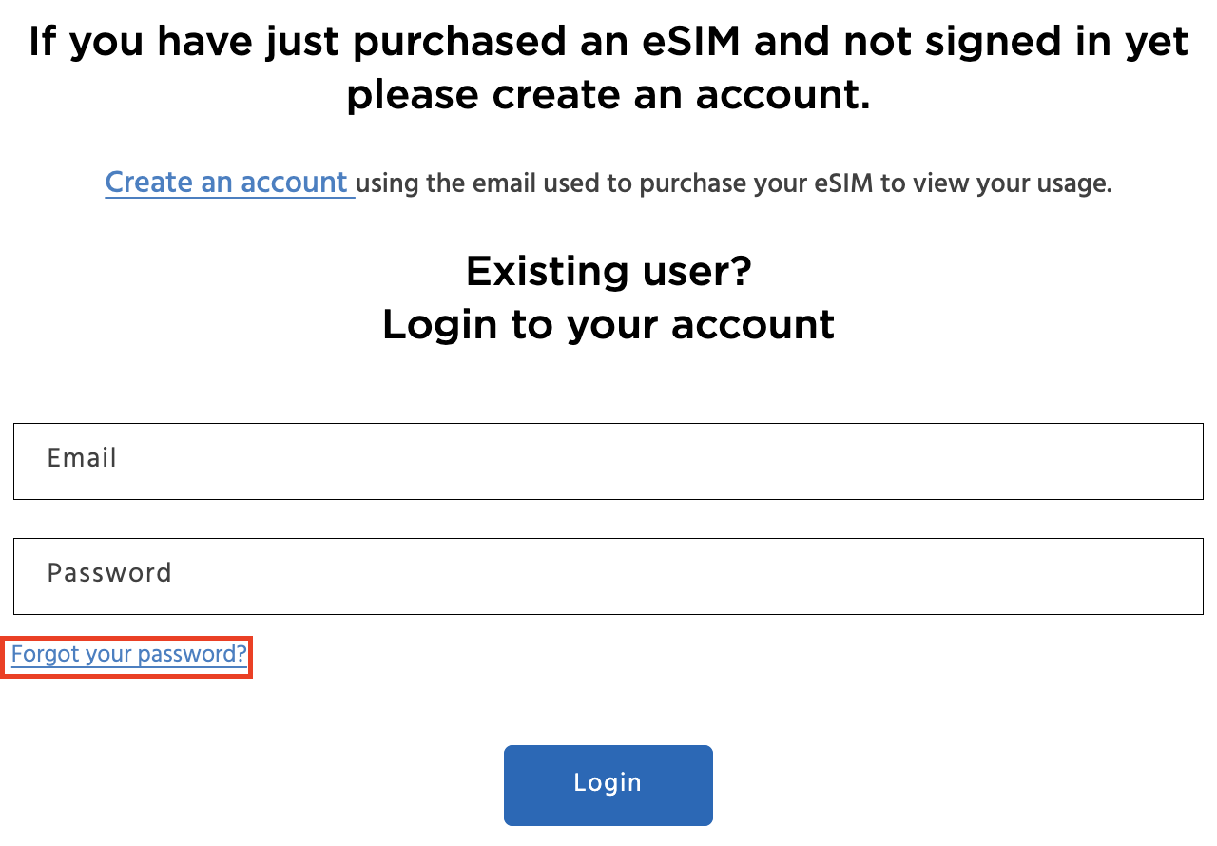Click the link below the Password field

[x=128, y=655]
